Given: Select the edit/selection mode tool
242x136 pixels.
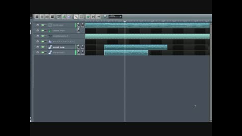Looking at the screenshot, I should click(x=81, y=17).
